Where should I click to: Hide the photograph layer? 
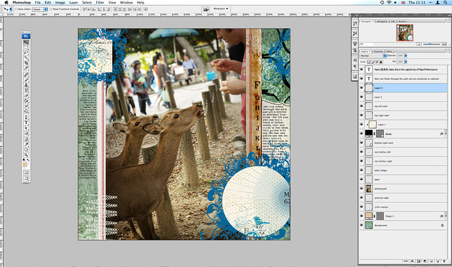pyautogui.click(x=361, y=188)
